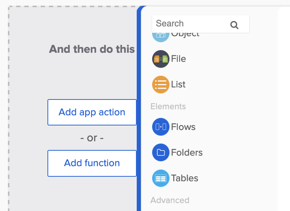
Task: Click the 'And then do this' heading
Action: point(92,49)
